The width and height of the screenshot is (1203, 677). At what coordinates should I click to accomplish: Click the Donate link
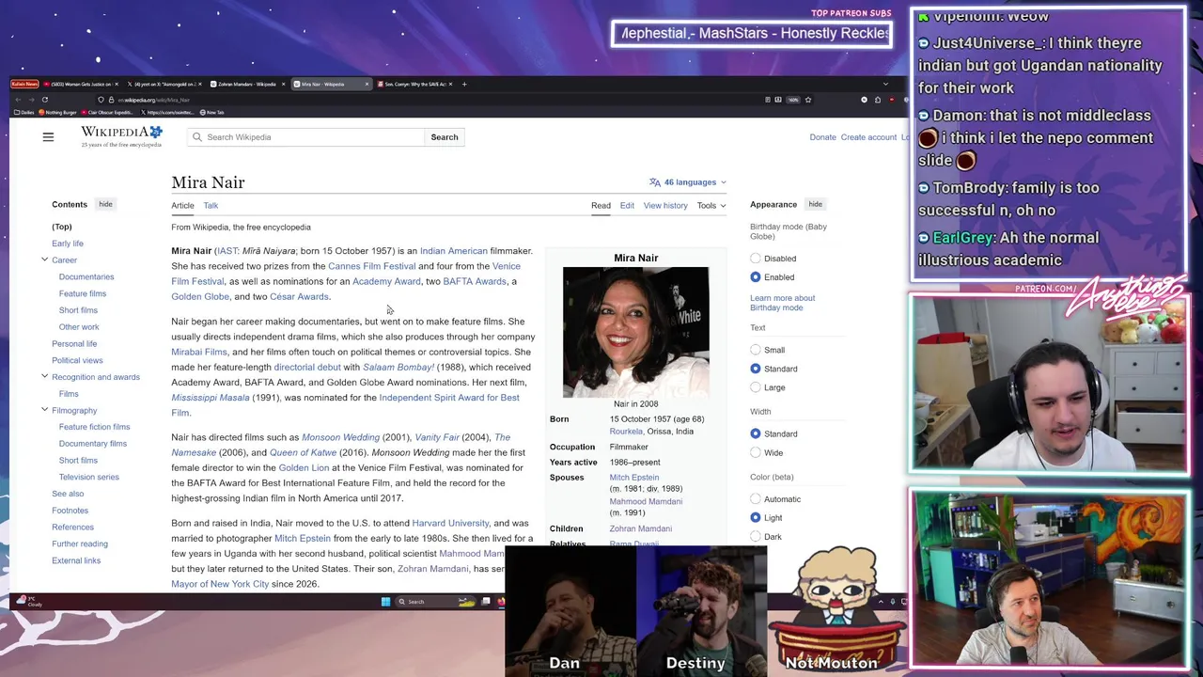click(822, 137)
